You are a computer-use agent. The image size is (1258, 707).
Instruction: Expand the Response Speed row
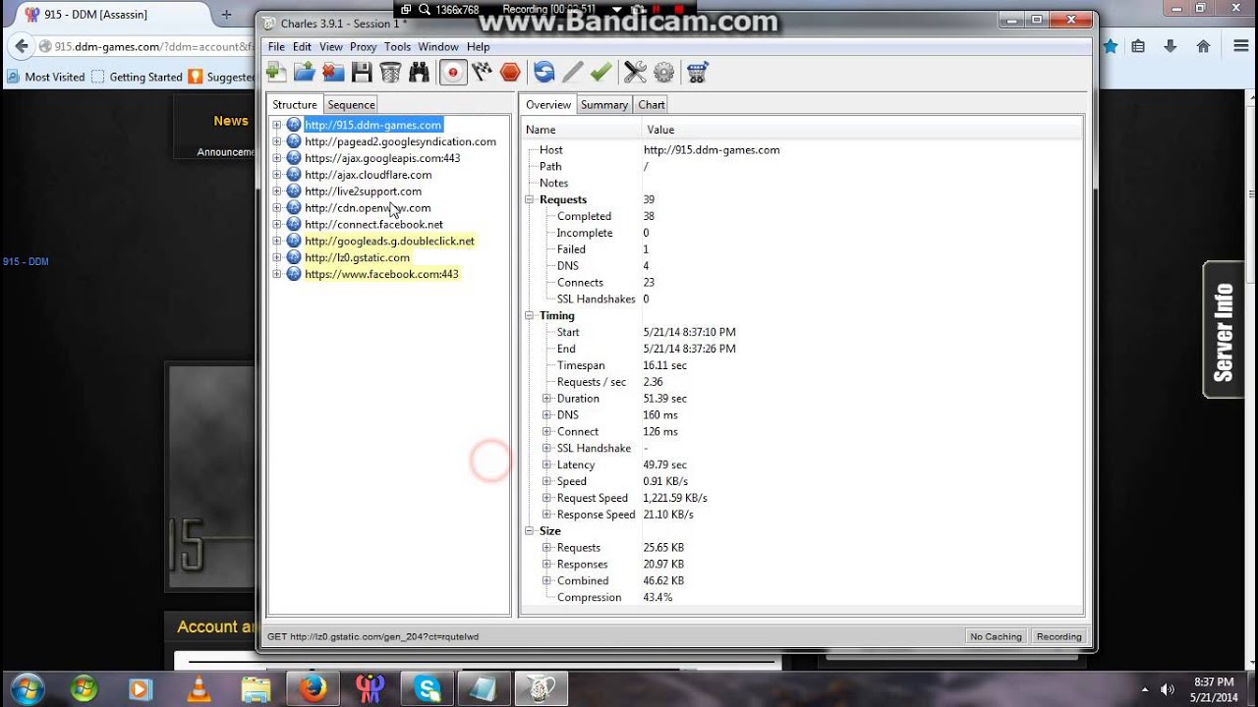[x=547, y=515]
